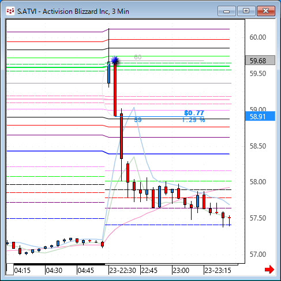Image resolution: width=281 pixels, height=281 pixels.
Task: Click the 23-23:15 time axis label
Action: pos(218,271)
